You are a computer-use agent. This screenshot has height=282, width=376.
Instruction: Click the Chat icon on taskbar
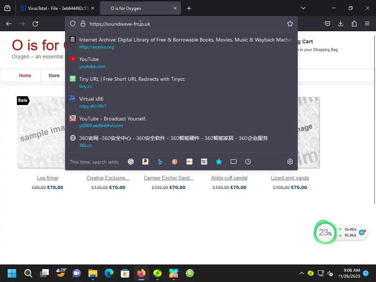76,273
